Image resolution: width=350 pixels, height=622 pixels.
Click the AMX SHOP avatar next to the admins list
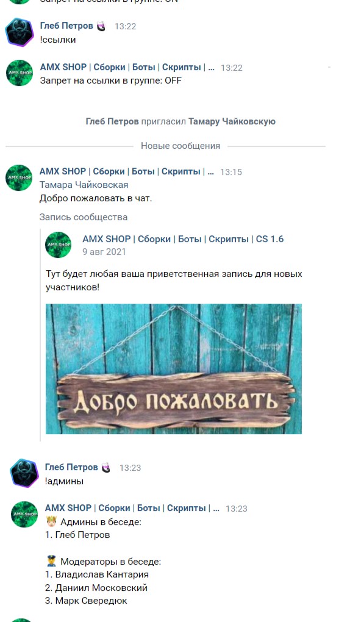point(24,514)
